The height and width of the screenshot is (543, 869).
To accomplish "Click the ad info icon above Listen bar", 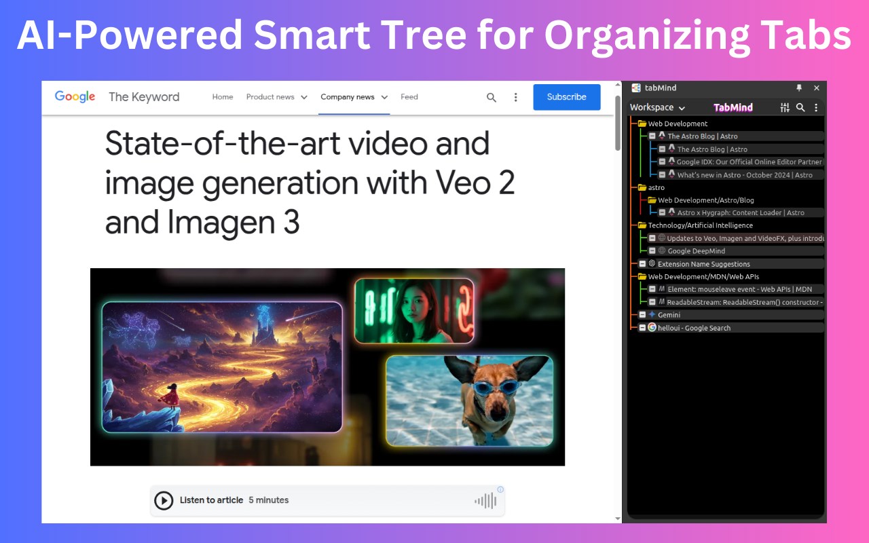I will (x=500, y=489).
